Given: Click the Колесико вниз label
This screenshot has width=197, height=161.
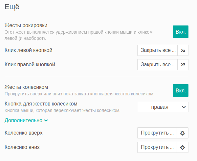Looking at the screenshot, I should 22,147.
